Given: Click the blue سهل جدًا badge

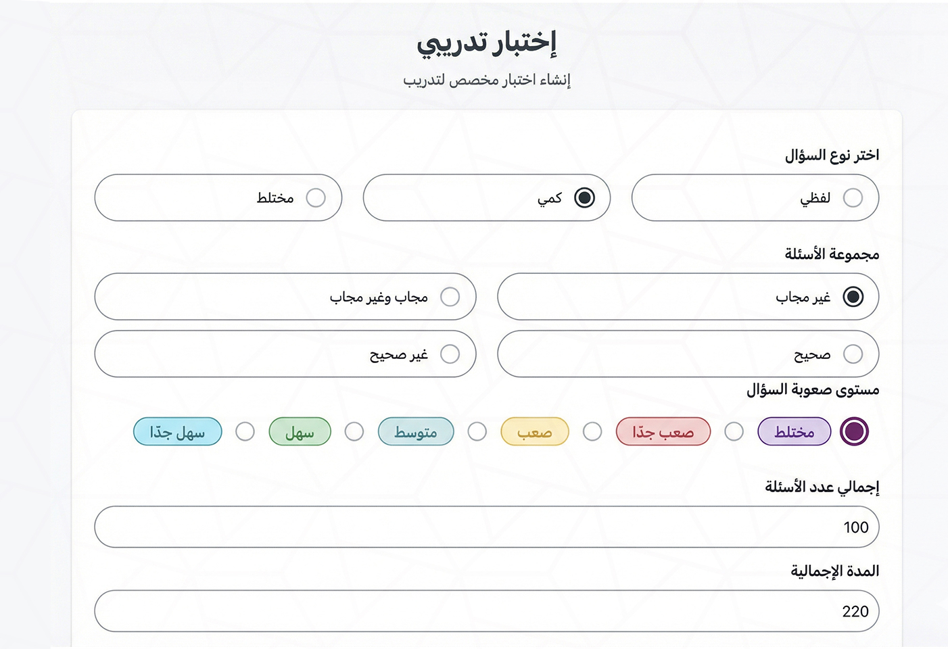Looking at the screenshot, I should (x=177, y=431).
